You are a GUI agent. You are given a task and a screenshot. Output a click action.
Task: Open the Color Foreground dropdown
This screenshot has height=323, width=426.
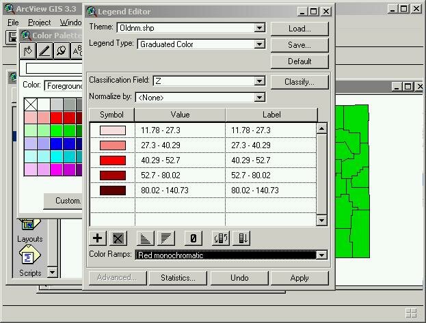64,86
